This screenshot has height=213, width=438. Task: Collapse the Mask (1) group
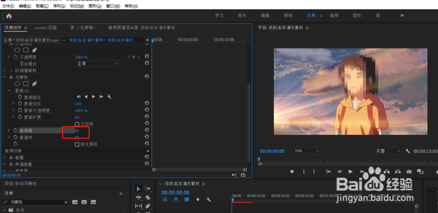9,91
